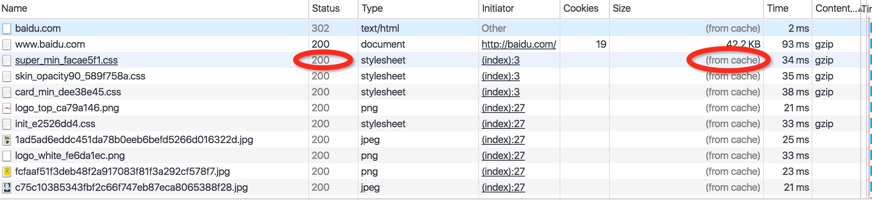Click the 302 status of baidu.com
The height and width of the screenshot is (200, 872).
320,28
